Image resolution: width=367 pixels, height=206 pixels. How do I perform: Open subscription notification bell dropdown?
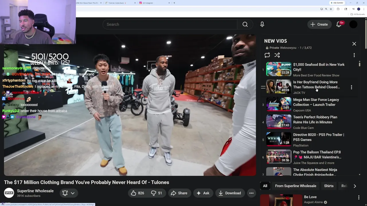click(69, 193)
